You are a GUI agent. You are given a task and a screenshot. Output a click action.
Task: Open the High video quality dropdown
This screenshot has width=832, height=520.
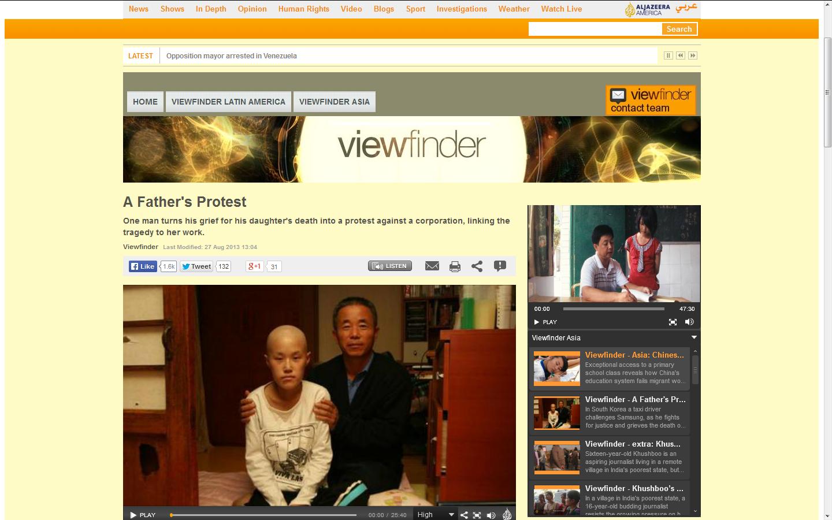[x=436, y=515]
